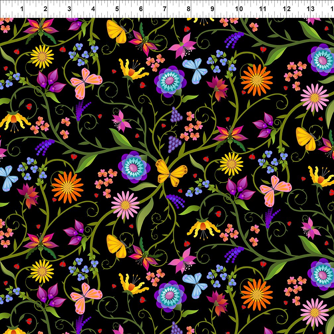Pick the number 9 on the ruler
Viewport: 334px width, 334px height.
(212, 9)
